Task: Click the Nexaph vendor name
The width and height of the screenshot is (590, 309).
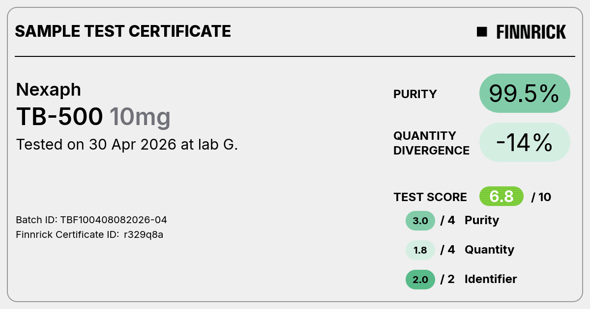Action: click(x=49, y=90)
